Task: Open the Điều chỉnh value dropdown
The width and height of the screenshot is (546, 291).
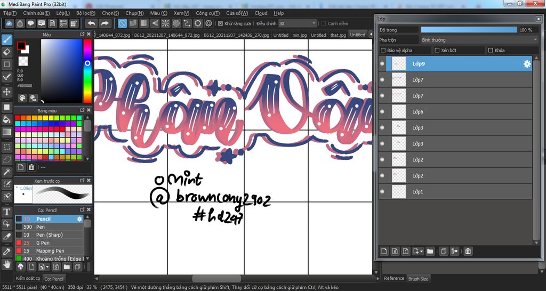Action: coord(298,23)
